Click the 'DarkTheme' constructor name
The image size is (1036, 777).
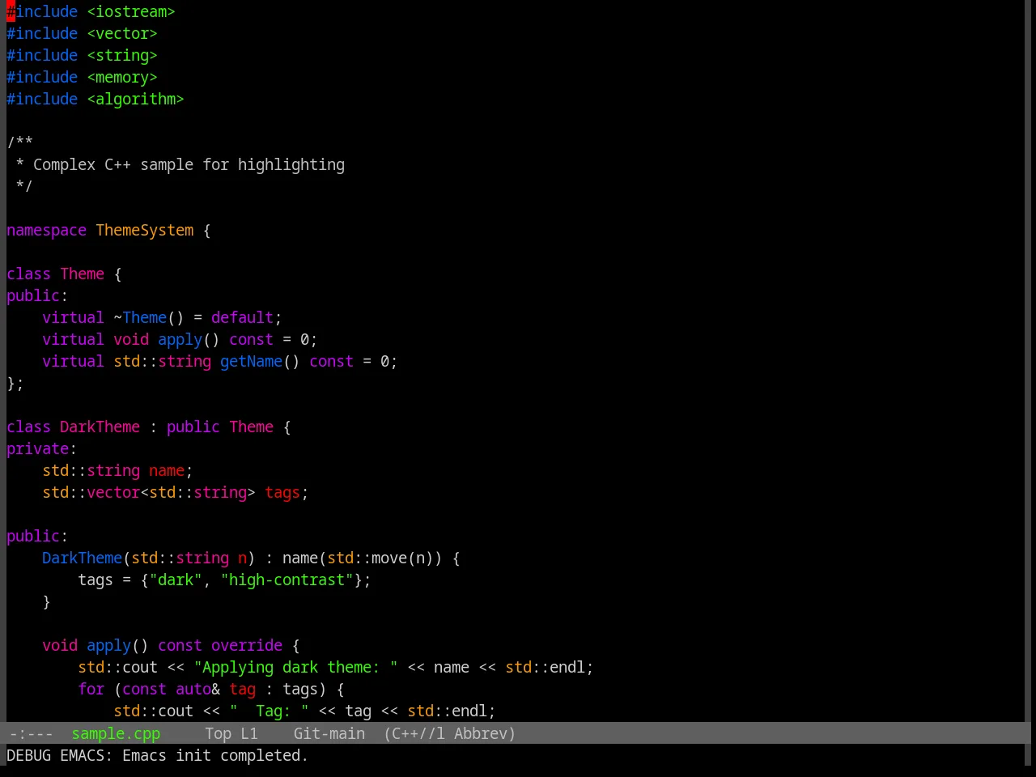(x=82, y=558)
